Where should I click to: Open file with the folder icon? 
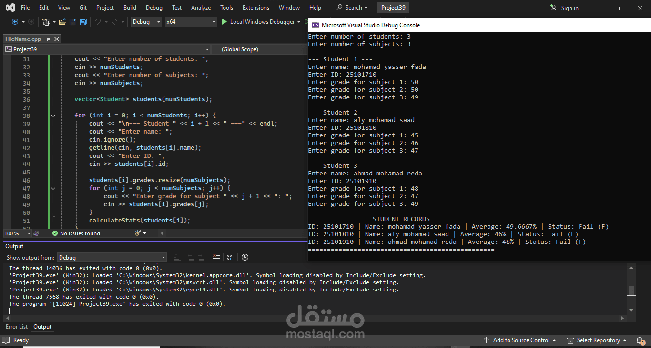[x=63, y=22]
